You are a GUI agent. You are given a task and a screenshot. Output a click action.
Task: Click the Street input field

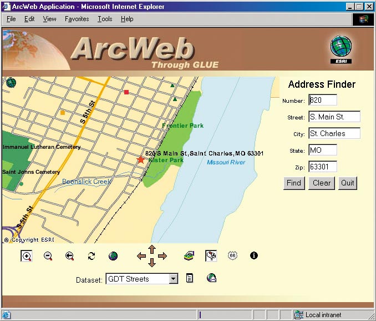[x=334, y=117]
